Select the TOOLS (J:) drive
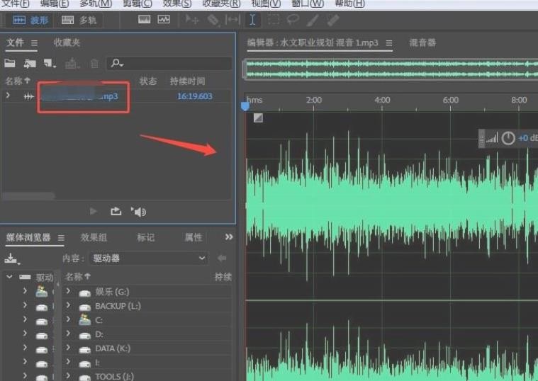 tap(114, 377)
